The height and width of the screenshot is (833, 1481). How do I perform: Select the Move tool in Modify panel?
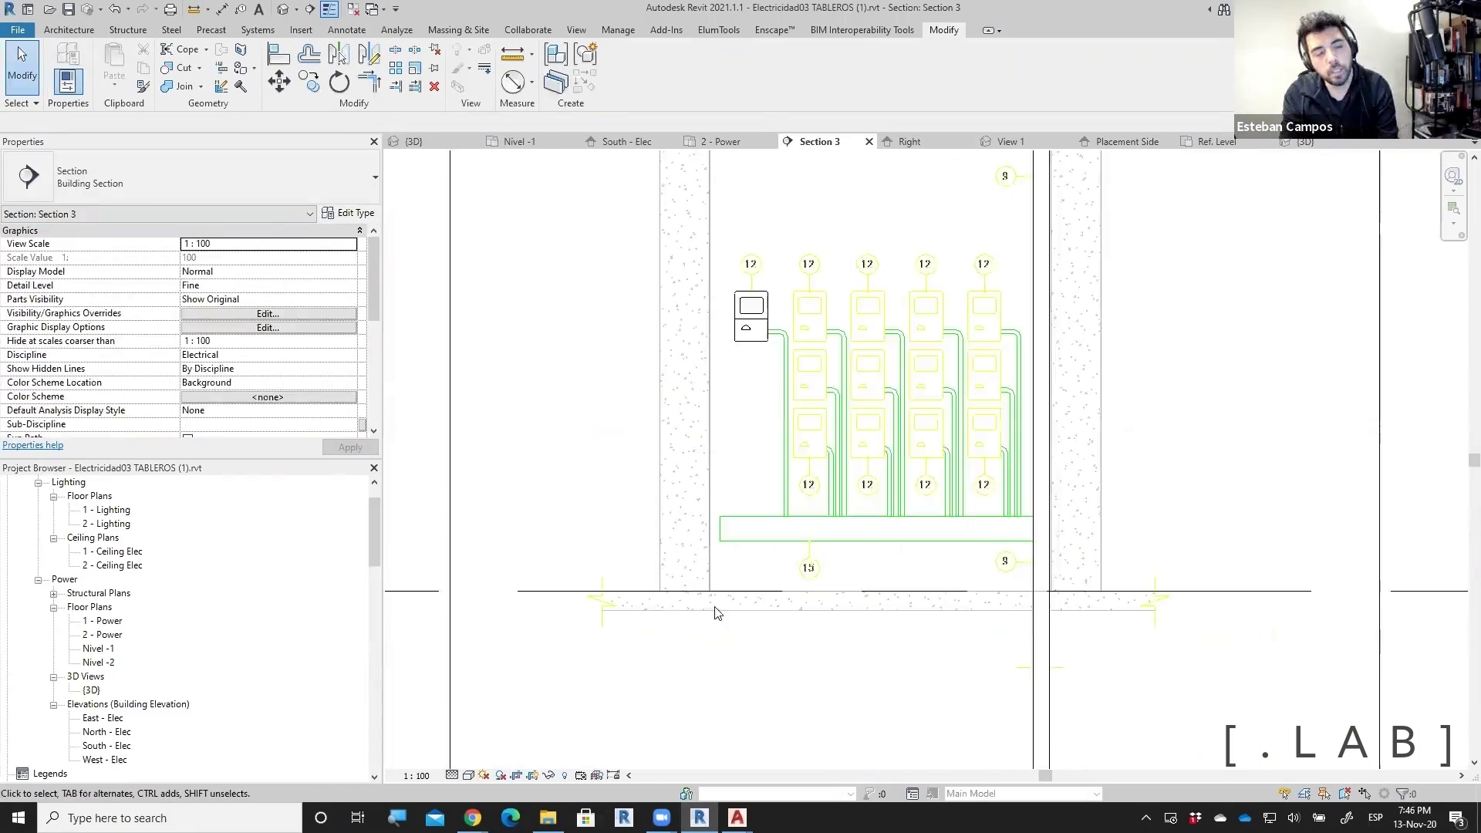click(279, 82)
